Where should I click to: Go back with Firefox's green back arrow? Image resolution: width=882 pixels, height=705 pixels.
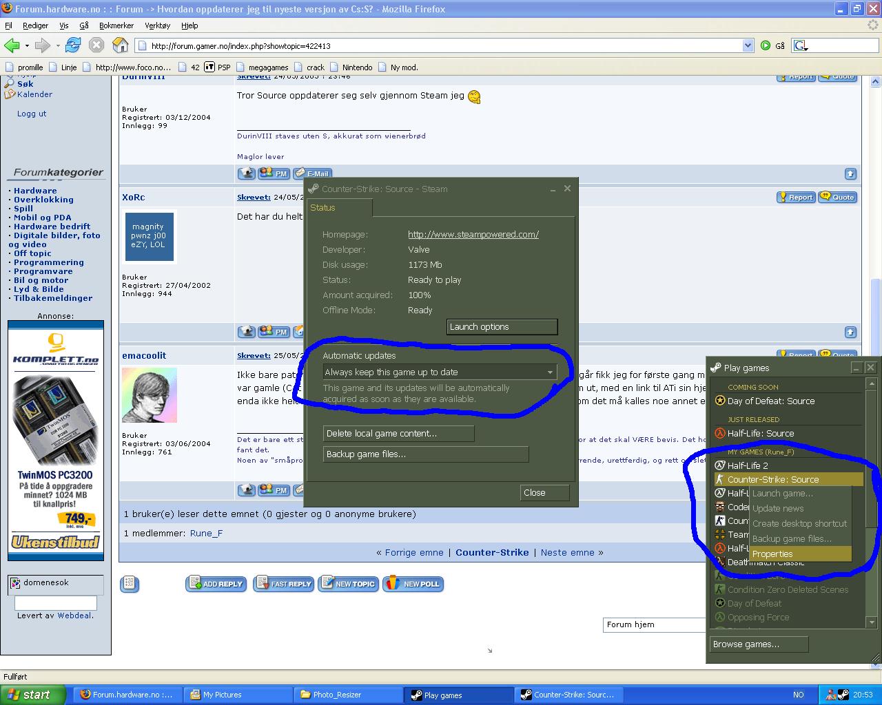point(12,45)
